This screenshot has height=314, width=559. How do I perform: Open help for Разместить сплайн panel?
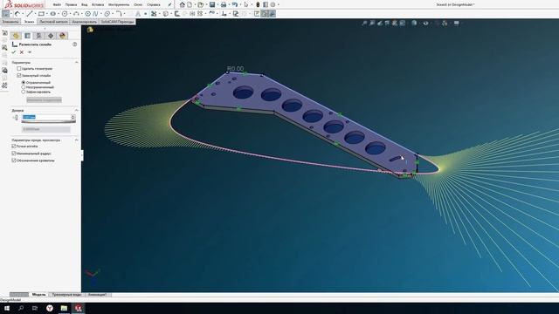click(74, 44)
